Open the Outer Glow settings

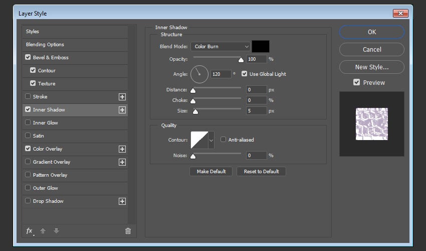click(x=46, y=188)
